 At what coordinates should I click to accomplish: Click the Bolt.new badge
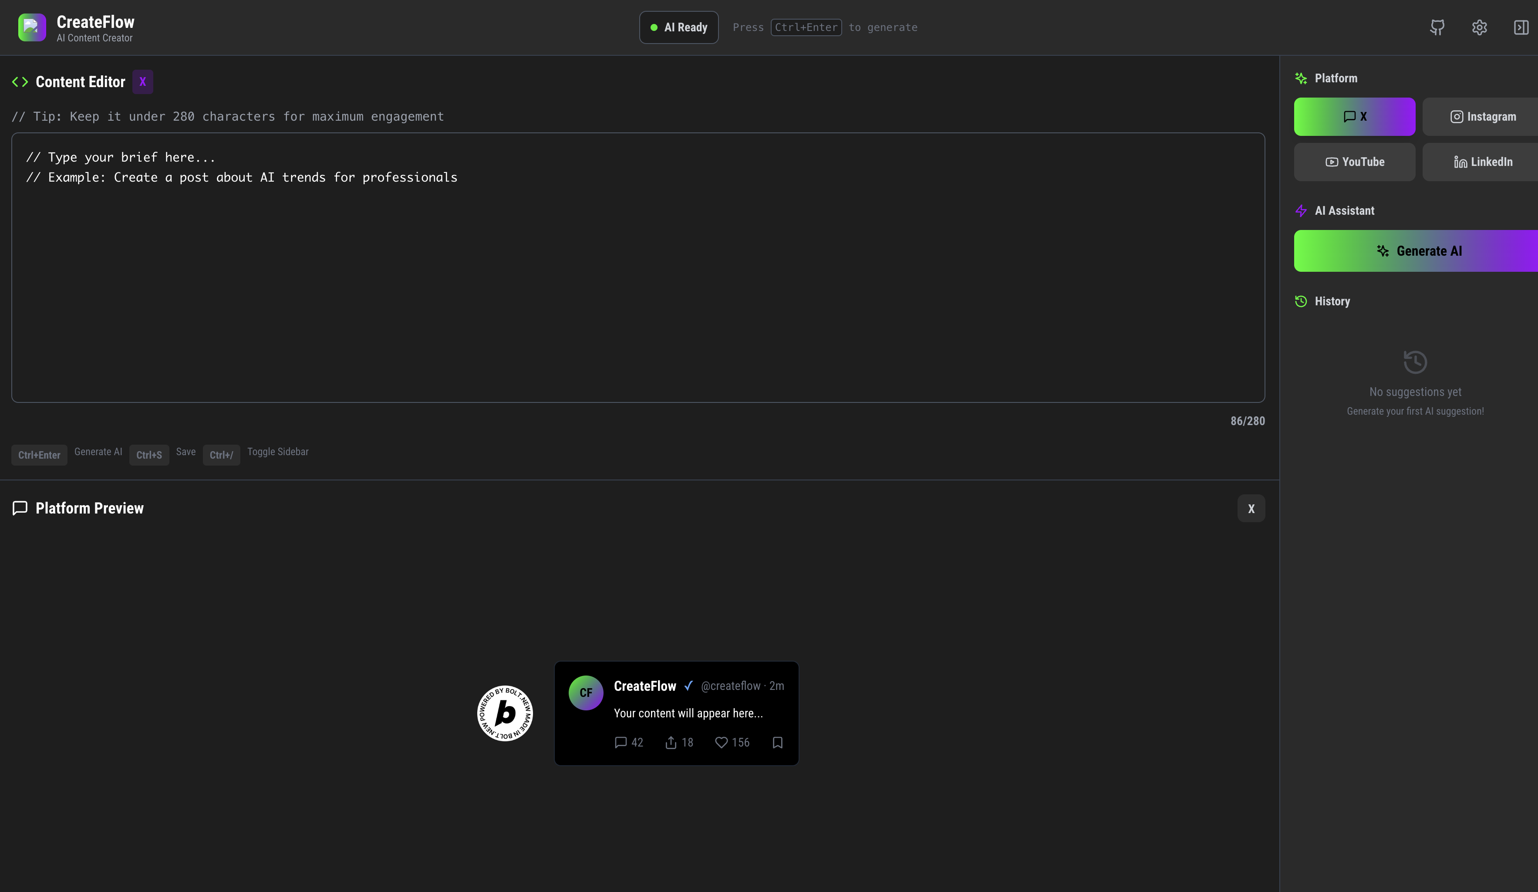coord(505,713)
